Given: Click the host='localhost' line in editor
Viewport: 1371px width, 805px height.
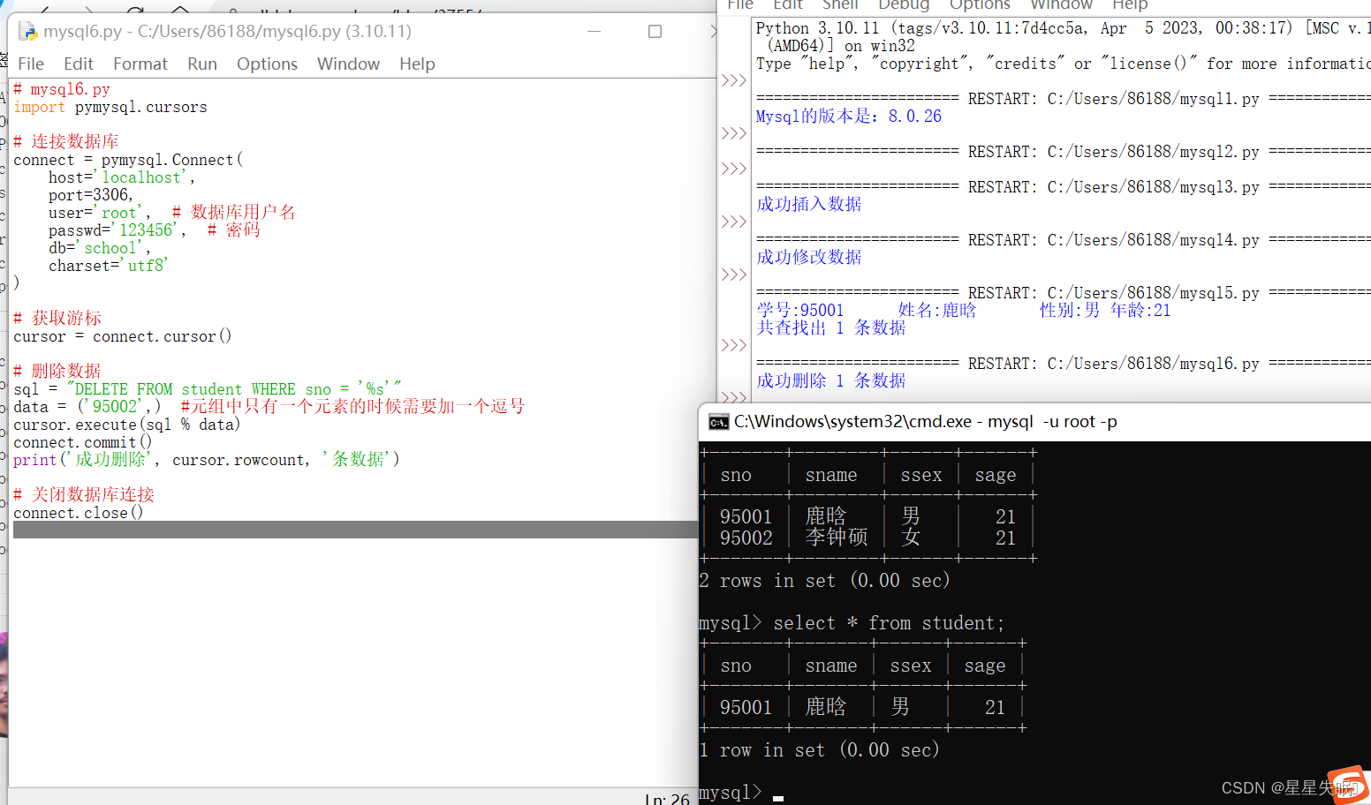Looking at the screenshot, I should 122,177.
